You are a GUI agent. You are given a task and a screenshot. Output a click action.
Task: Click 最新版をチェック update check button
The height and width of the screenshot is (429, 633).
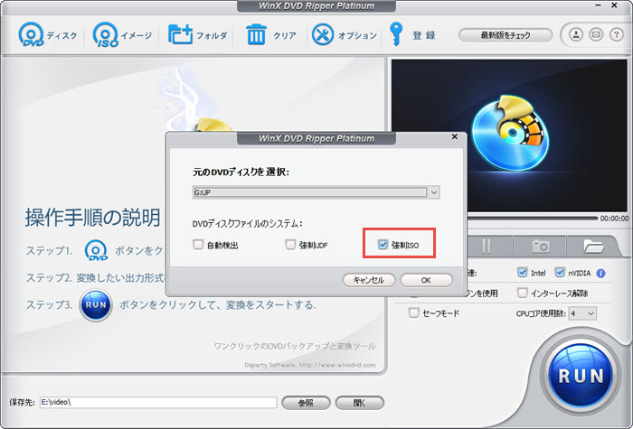point(505,35)
